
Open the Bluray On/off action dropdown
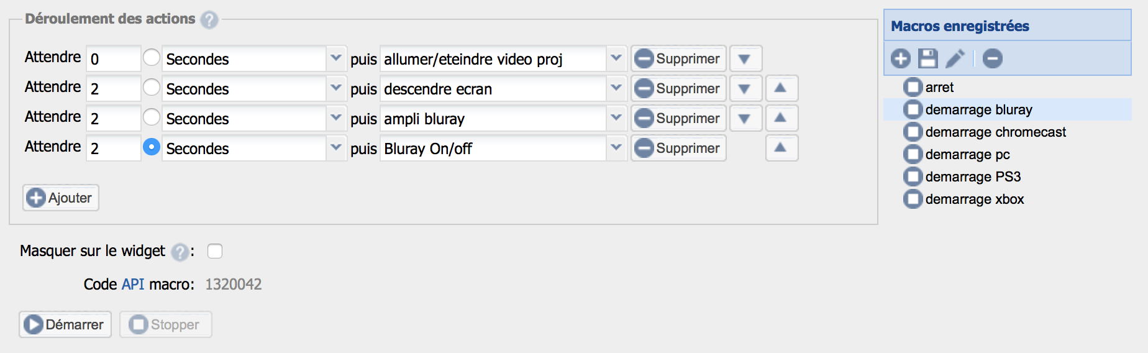[x=503, y=148]
